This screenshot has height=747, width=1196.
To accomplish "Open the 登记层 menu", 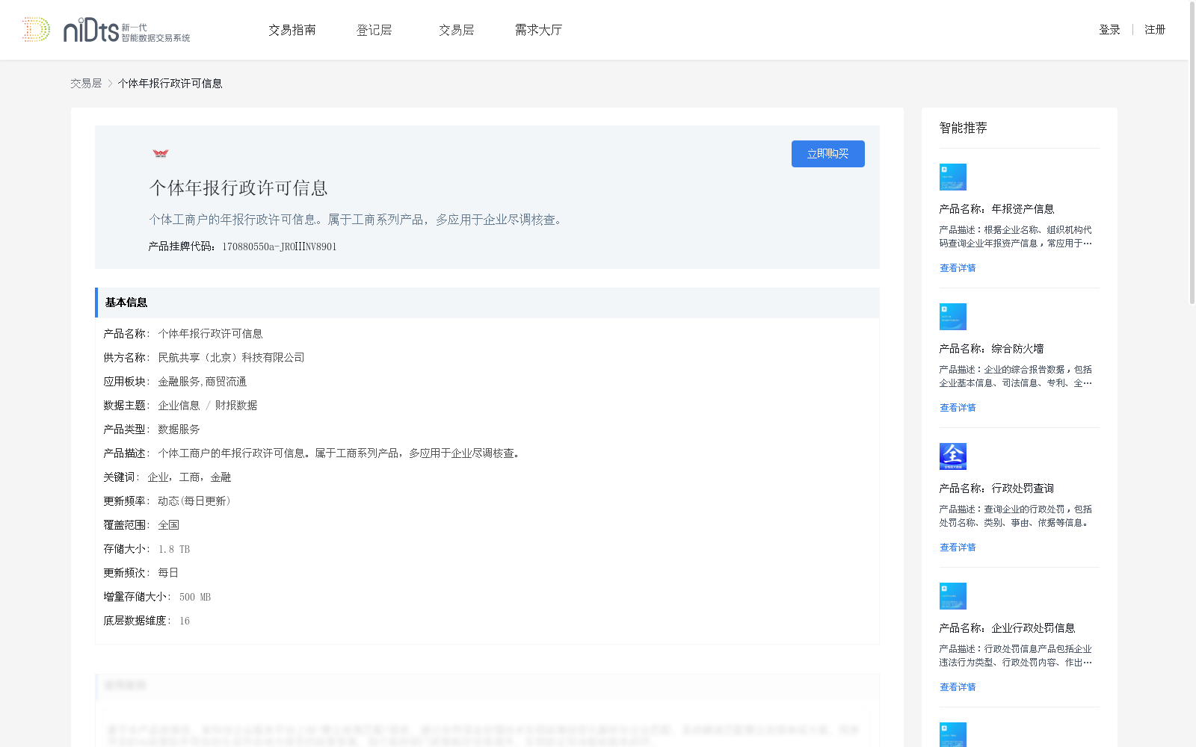I will point(374,30).
